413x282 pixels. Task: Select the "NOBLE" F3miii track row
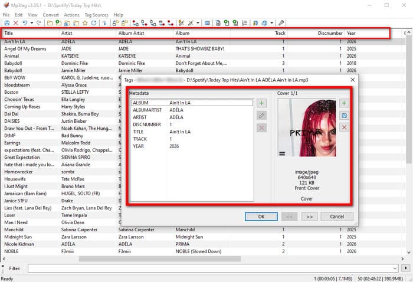pyautogui.click(x=202, y=251)
